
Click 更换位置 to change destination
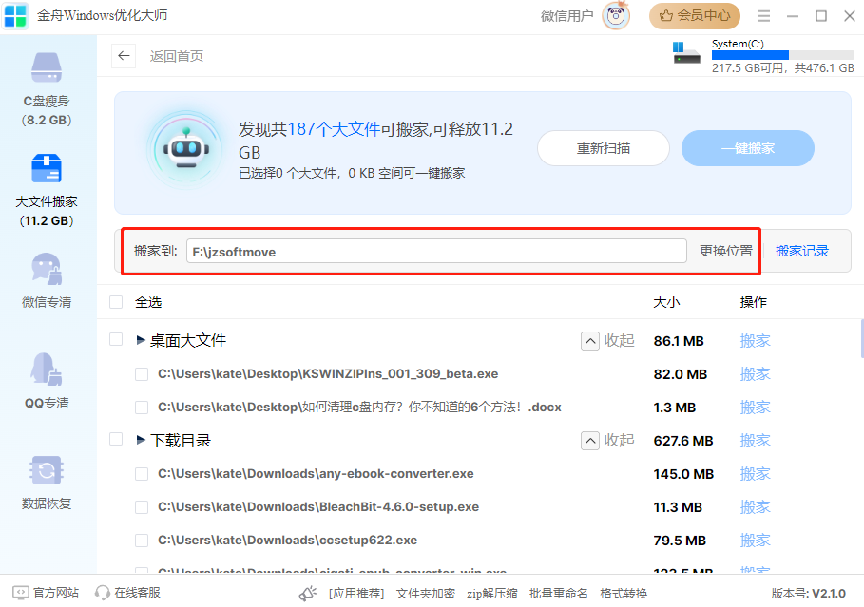726,251
